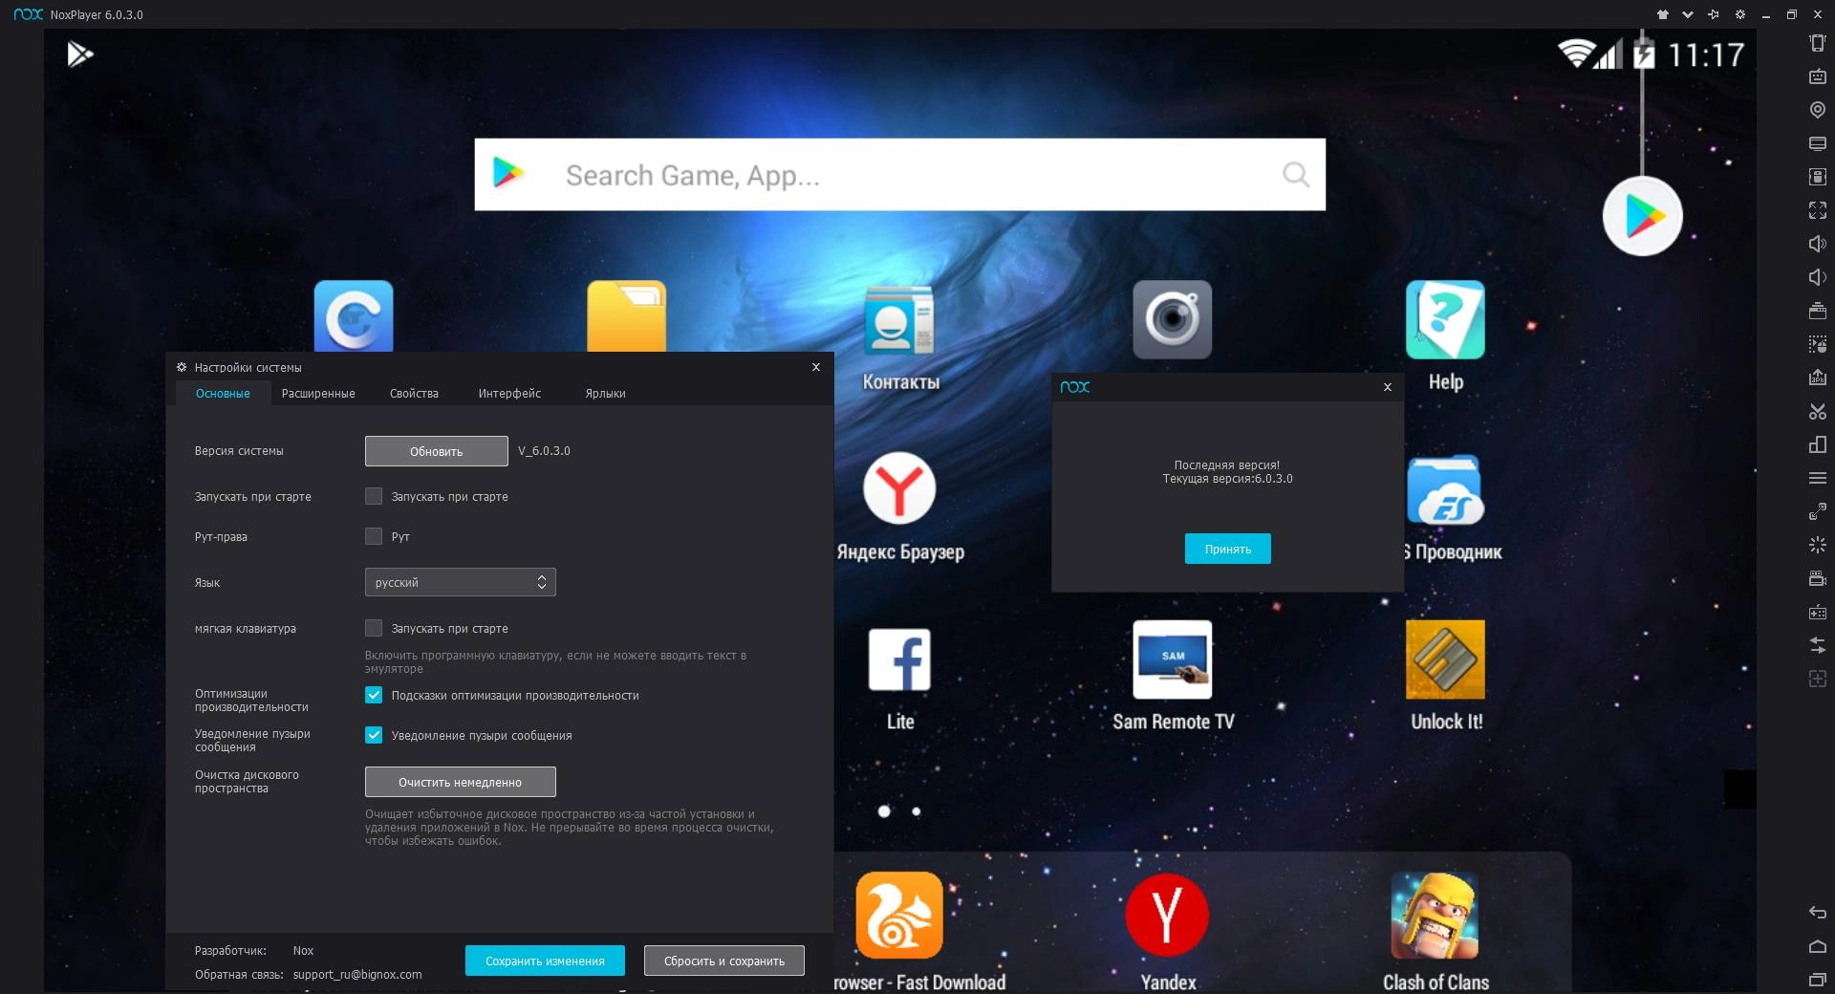Click the My Computer screen icon in sidebar
1835x994 pixels.
(1818, 143)
